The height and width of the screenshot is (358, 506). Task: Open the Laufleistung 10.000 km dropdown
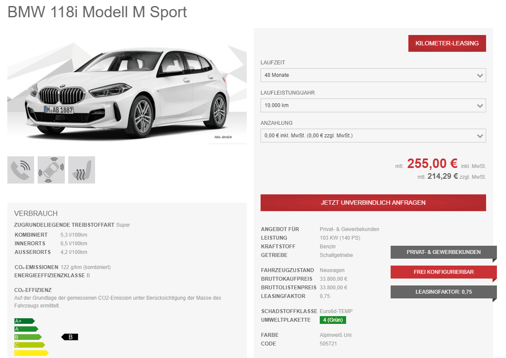pyautogui.click(x=373, y=105)
